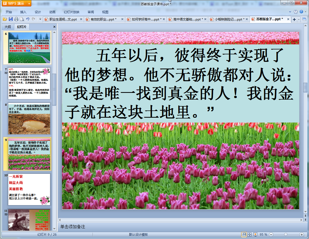Create a new document with the plus icon

click(x=294, y=19)
